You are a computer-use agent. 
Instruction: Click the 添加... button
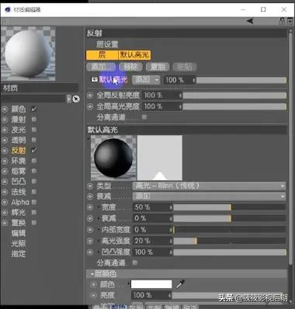coord(102,67)
